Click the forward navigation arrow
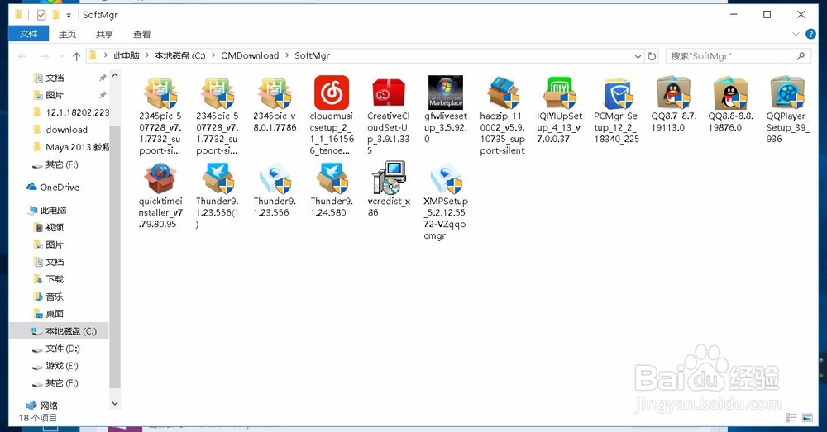This screenshot has width=827, height=432. pos(45,56)
